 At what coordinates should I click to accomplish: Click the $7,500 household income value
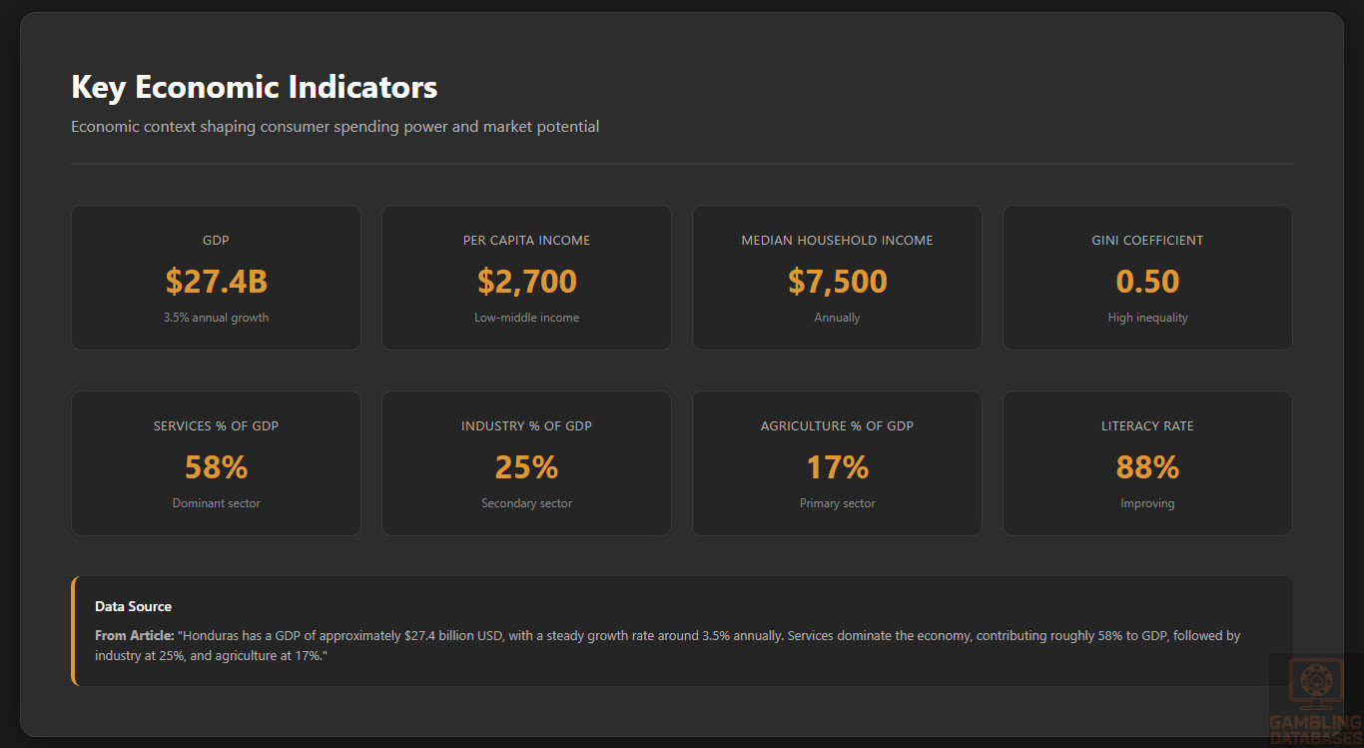pos(837,282)
